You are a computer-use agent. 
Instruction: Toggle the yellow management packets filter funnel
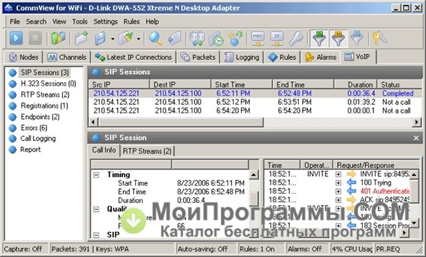click(338, 39)
